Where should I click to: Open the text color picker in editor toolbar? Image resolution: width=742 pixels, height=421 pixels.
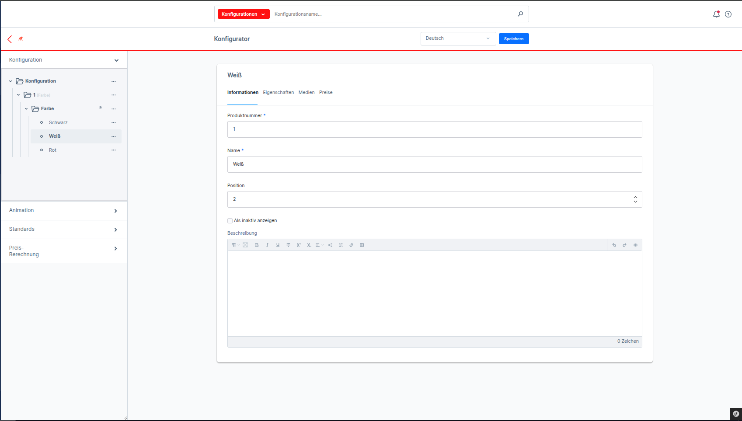tap(245, 245)
